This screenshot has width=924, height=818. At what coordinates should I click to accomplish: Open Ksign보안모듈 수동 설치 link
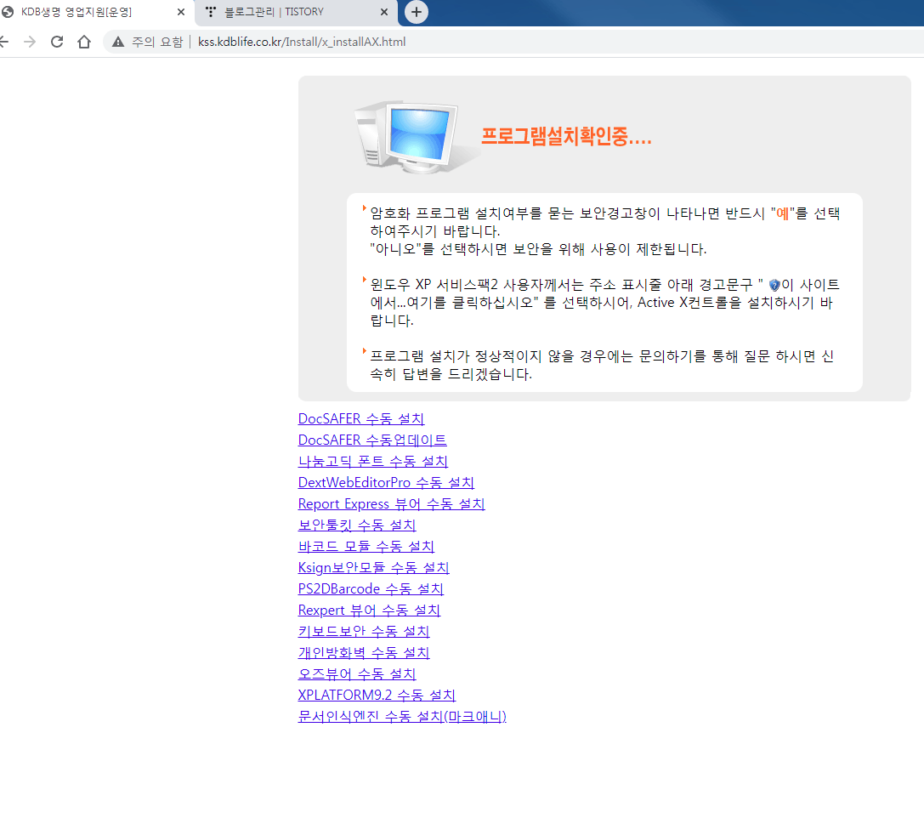tap(374, 567)
